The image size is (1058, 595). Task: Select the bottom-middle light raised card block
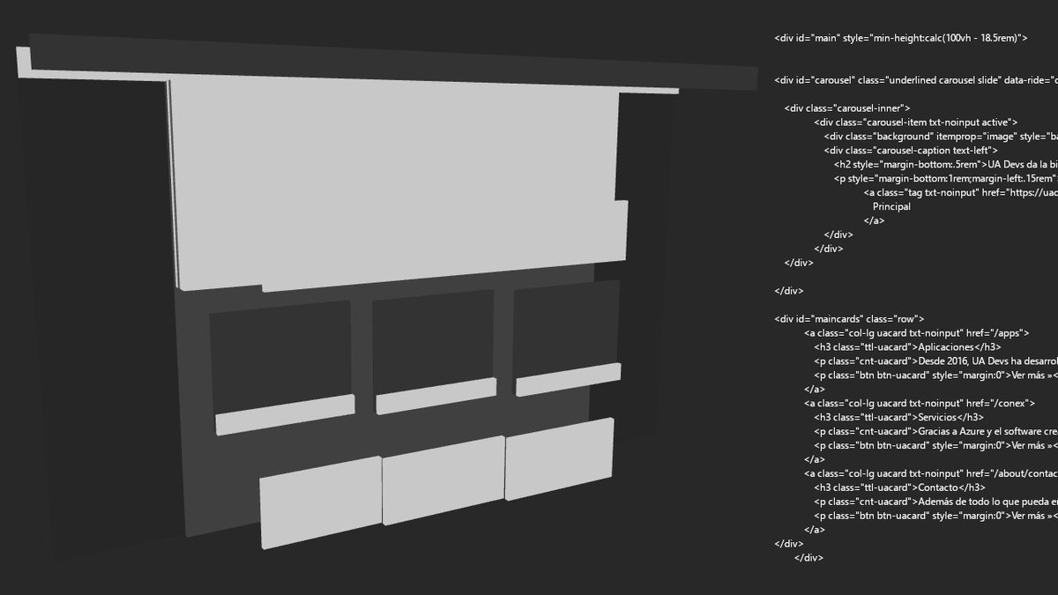[443, 480]
